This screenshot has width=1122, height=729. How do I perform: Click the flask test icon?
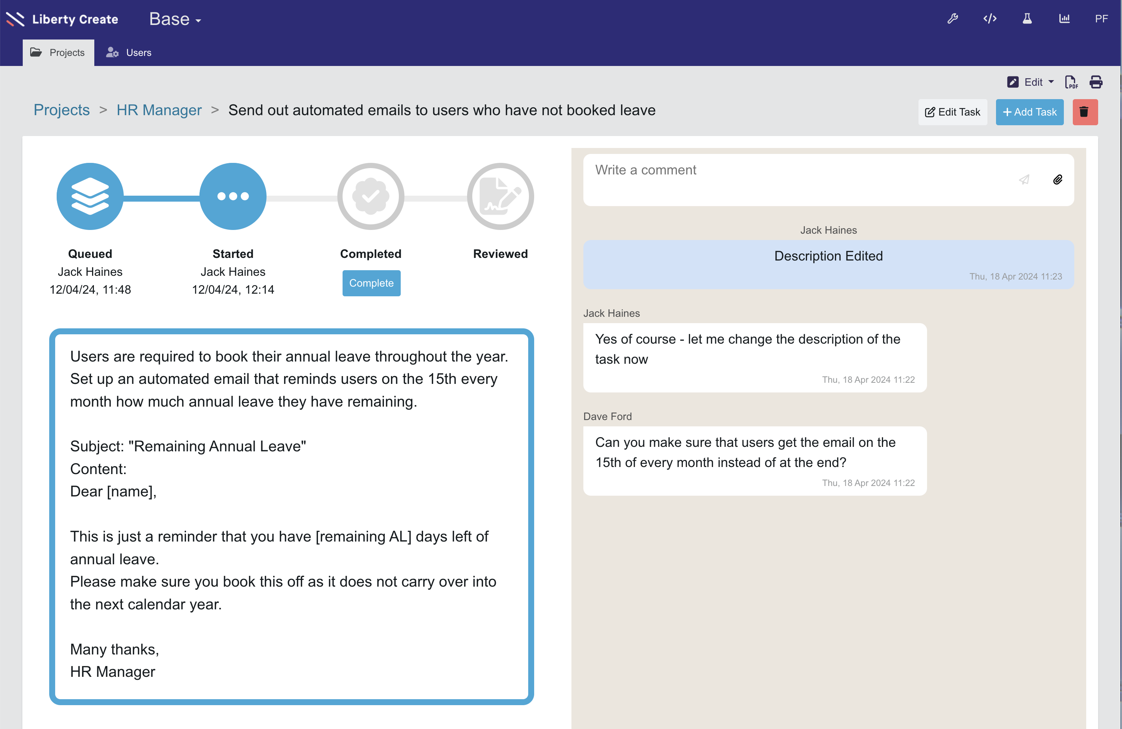[1027, 19]
